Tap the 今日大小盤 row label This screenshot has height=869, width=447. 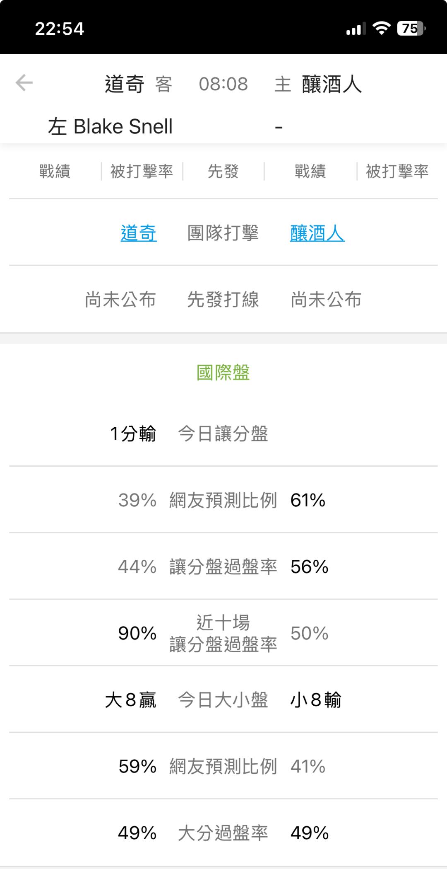[x=223, y=700]
